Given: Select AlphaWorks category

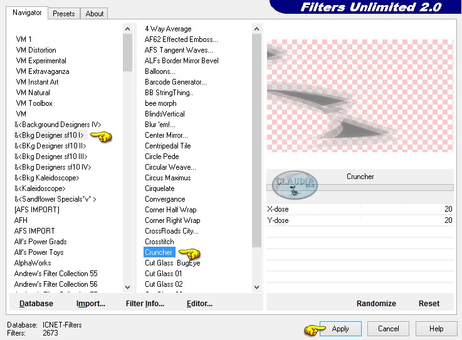Looking at the screenshot, I should (x=33, y=263).
